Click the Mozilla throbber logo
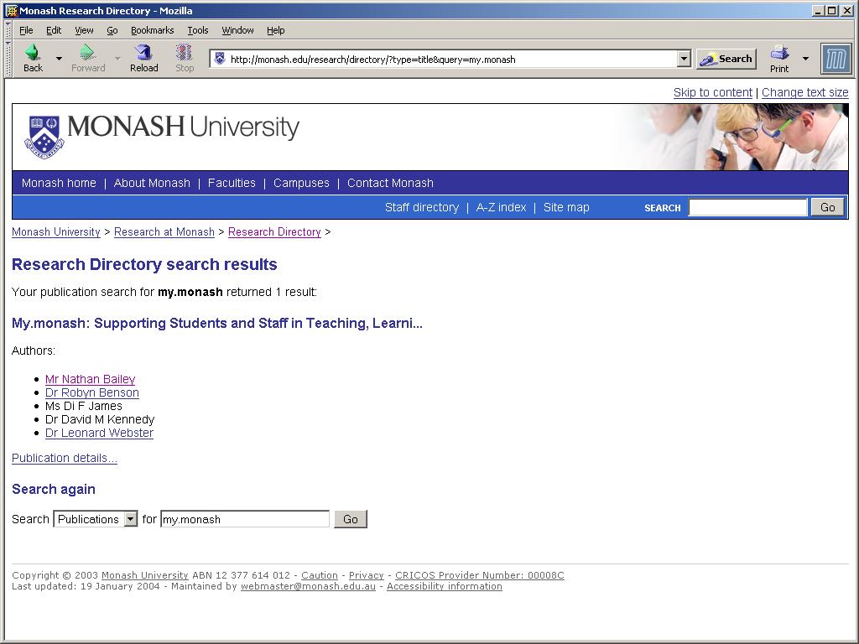Viewport: 859px width, 644px height. click(x=836, y=59)
